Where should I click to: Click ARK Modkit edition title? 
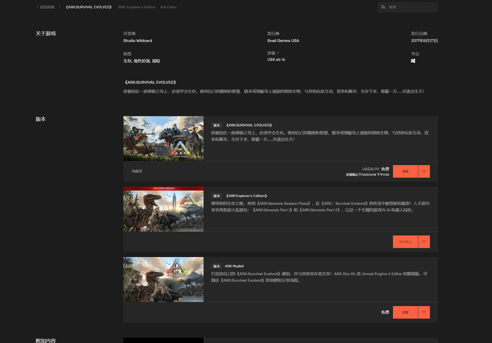pyautogui.click(x=234, y=266)
